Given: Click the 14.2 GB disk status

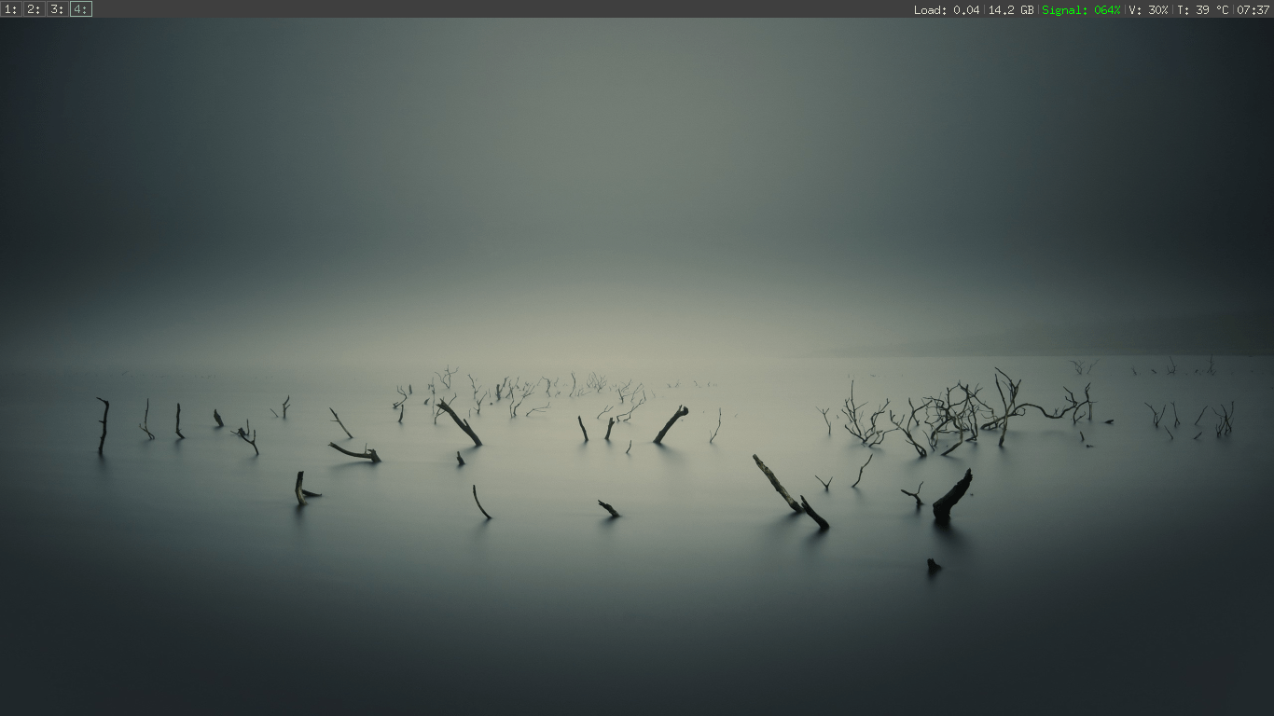Looking at the screenshot, I should click(1011, 9).
